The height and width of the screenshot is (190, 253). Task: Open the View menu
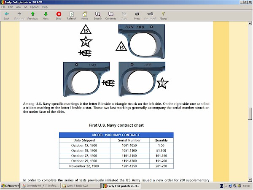coord(18,7)
